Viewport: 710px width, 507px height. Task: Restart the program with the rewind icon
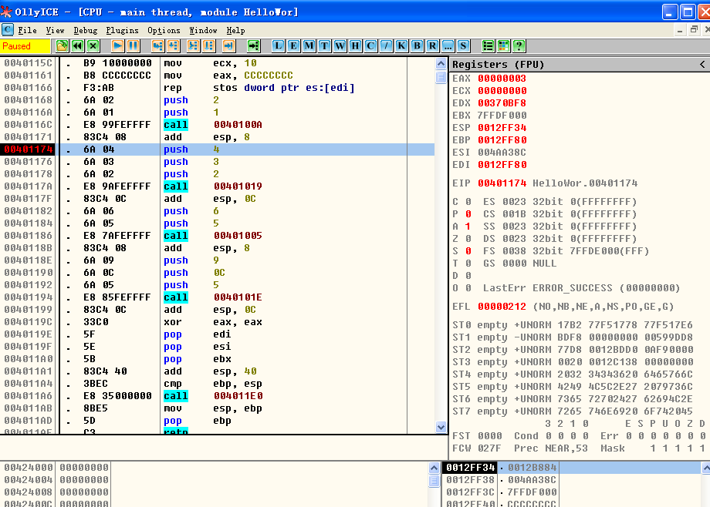tap(77, 45)
